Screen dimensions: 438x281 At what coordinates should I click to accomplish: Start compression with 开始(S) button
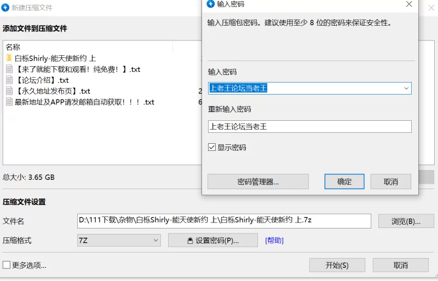337,265
